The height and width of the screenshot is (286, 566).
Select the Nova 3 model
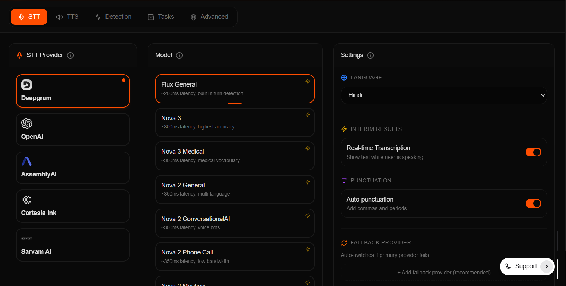tap(235, 122)
